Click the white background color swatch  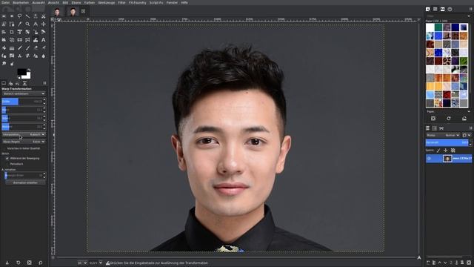27,76
